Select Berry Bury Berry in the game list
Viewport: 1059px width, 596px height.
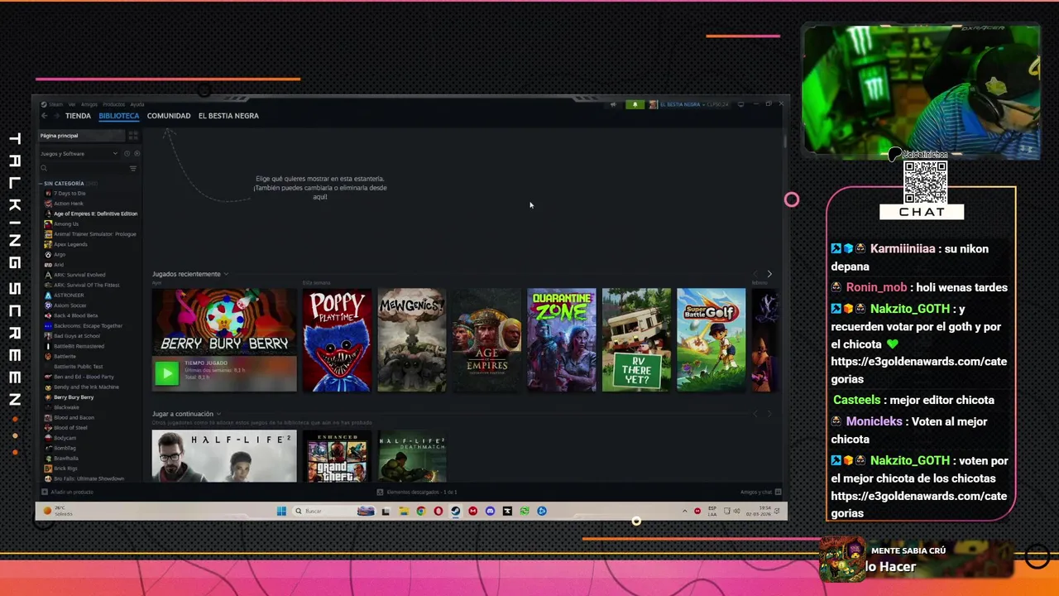pyautogui.click(x=74, y=397)
